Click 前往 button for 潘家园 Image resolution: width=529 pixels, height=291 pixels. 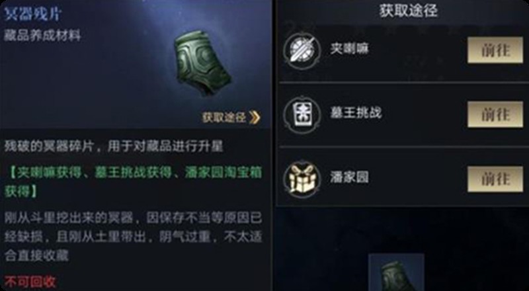pos(495,179)
